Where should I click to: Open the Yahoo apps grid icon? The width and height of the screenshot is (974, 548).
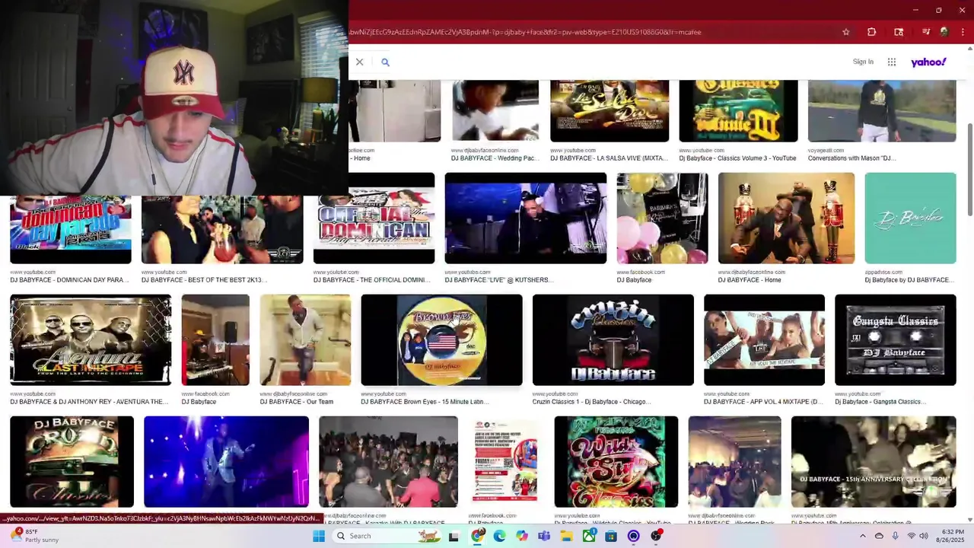click(892, 62)
